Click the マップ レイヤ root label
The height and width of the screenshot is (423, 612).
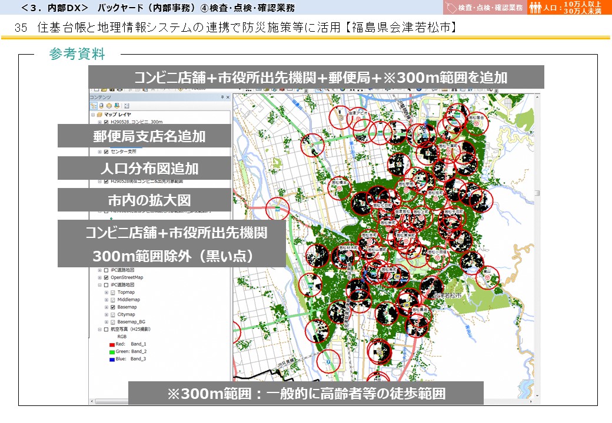tap(118, 115)
